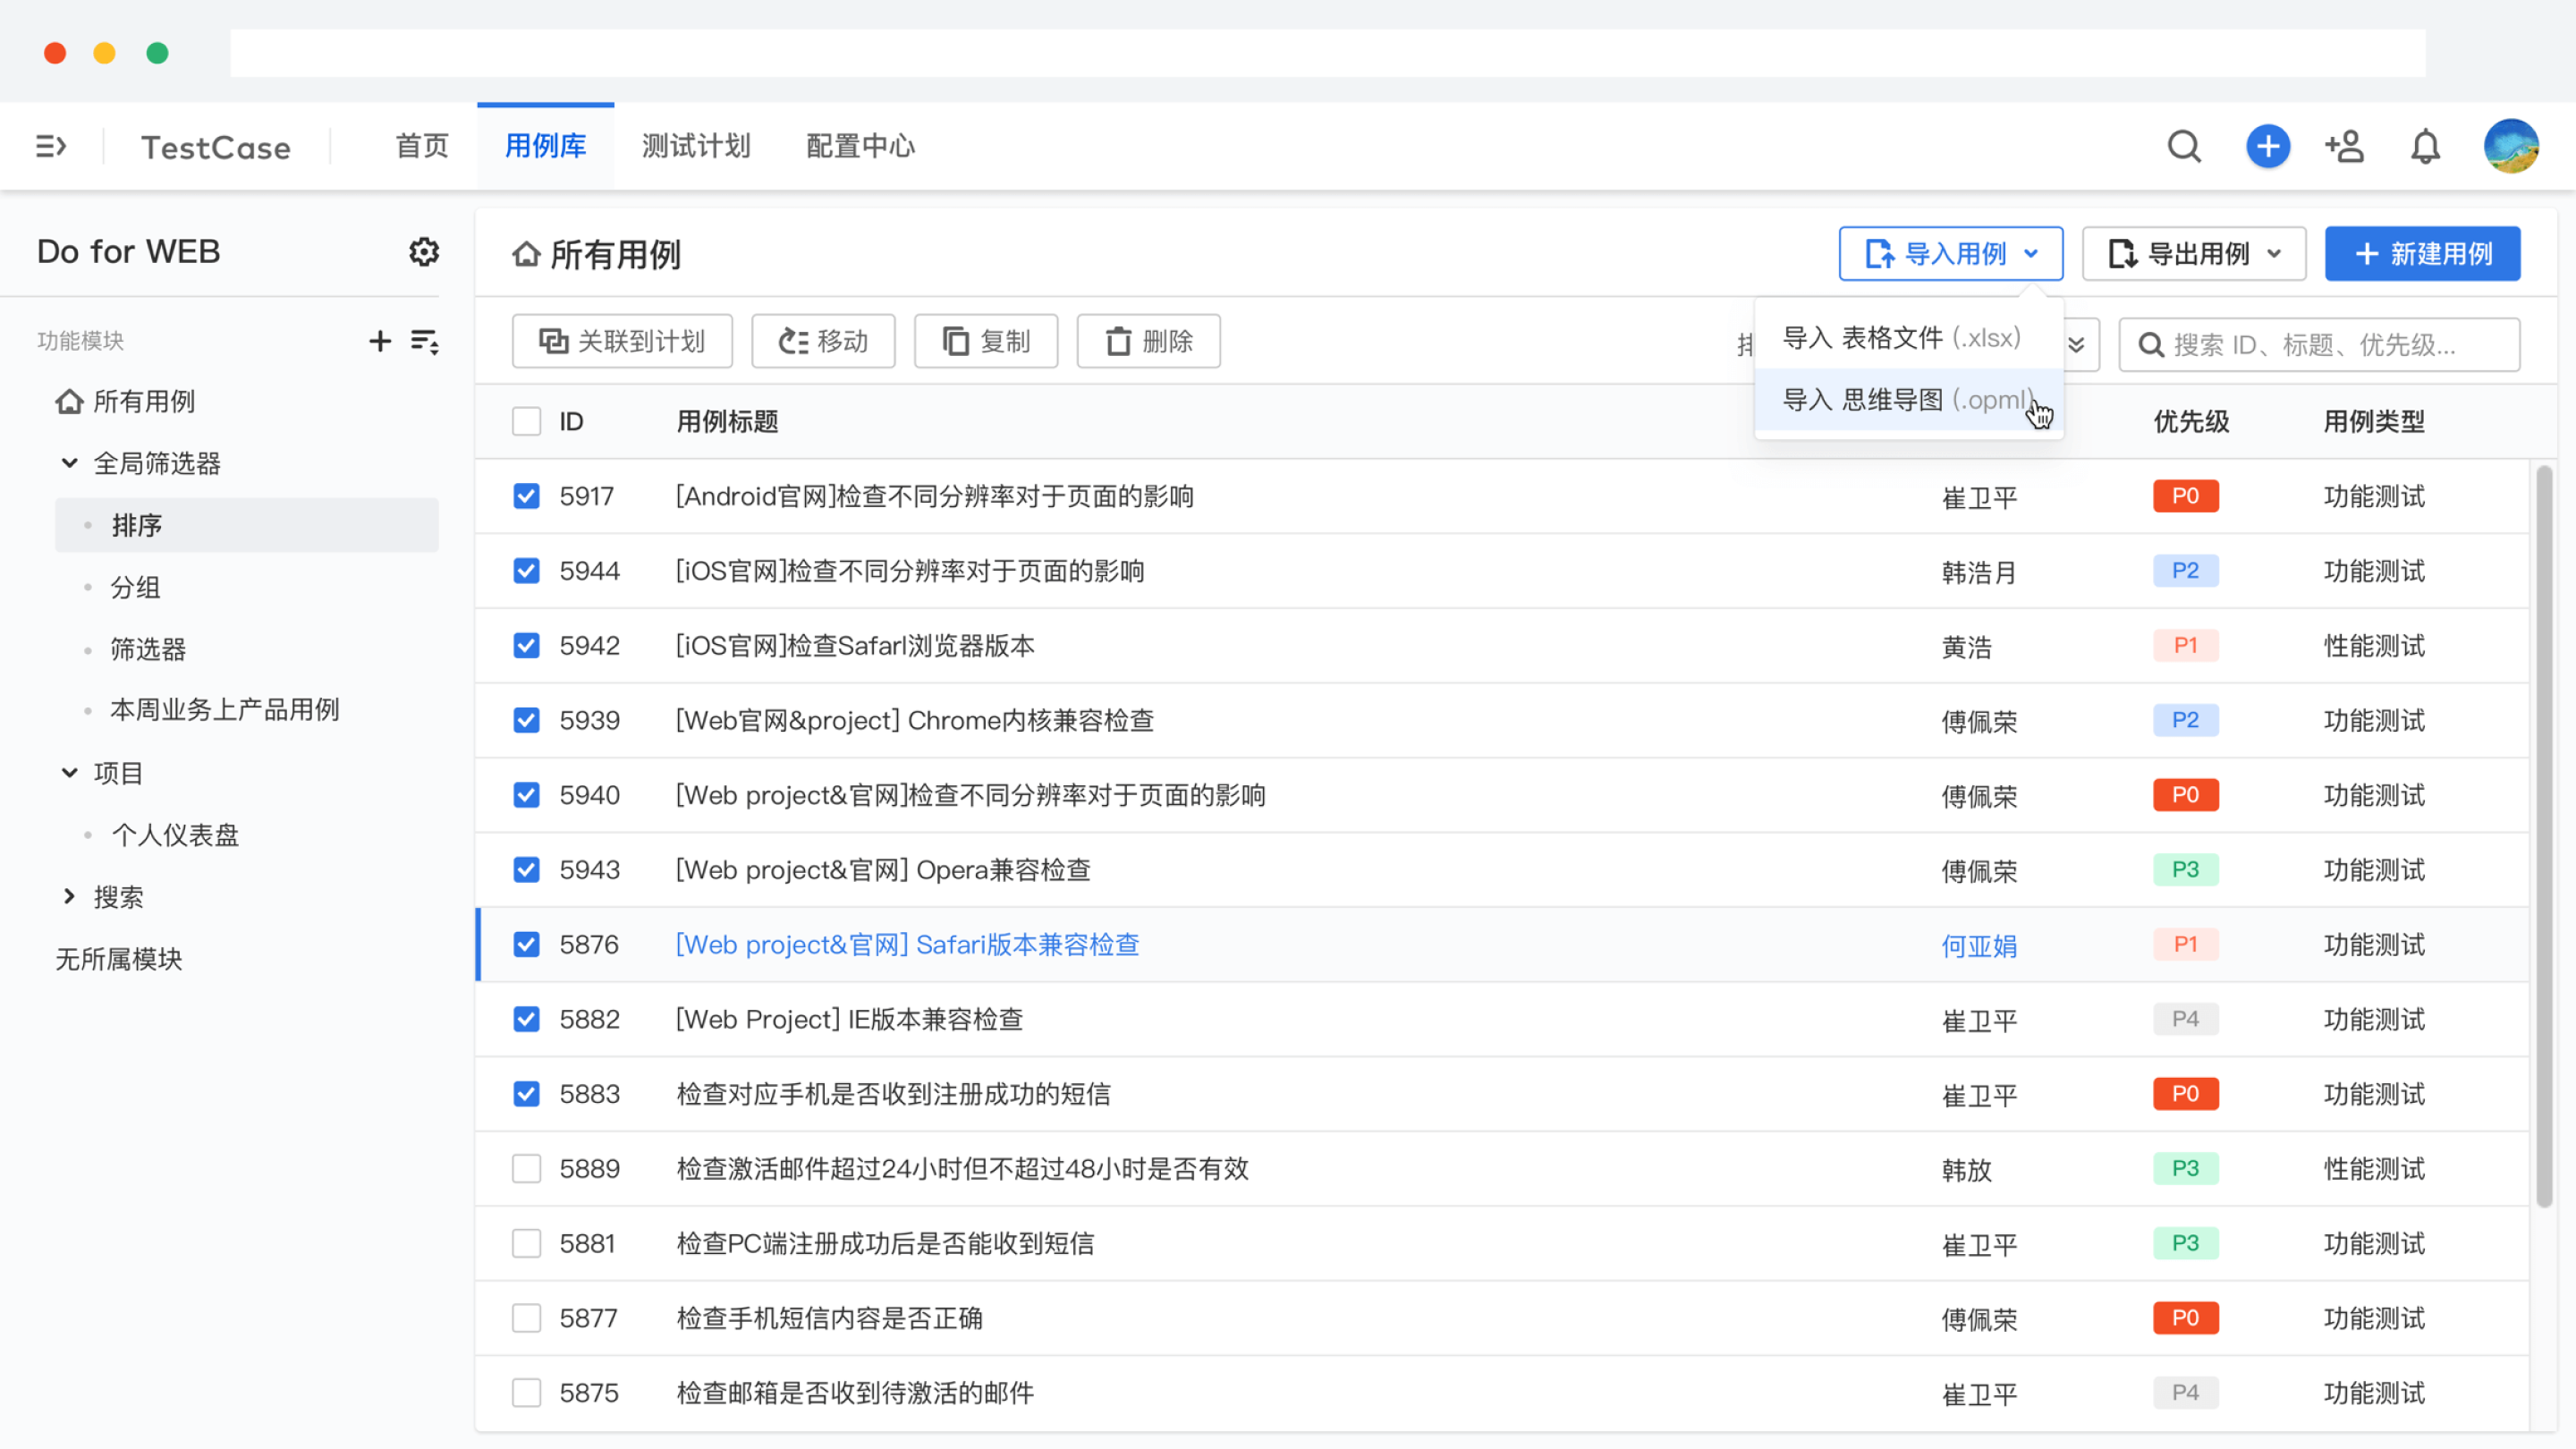Viewport: 2576px width, 1449px height.
Task: Select 导入 思维导图 (.opml) option
Action: (x=1906, y=400)
